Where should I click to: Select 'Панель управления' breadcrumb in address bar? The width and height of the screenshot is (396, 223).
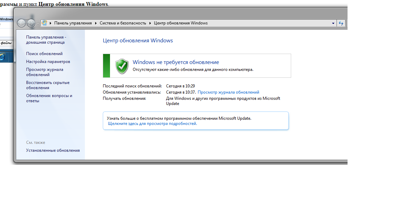coord(73,23)
